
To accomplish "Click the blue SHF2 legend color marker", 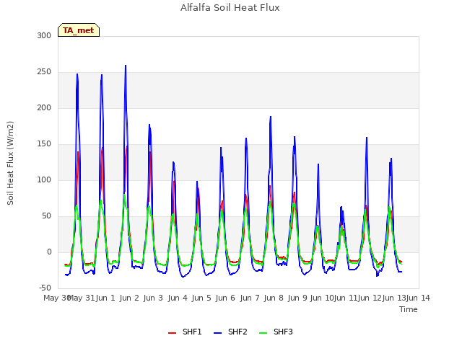I will tap(217, 333).
